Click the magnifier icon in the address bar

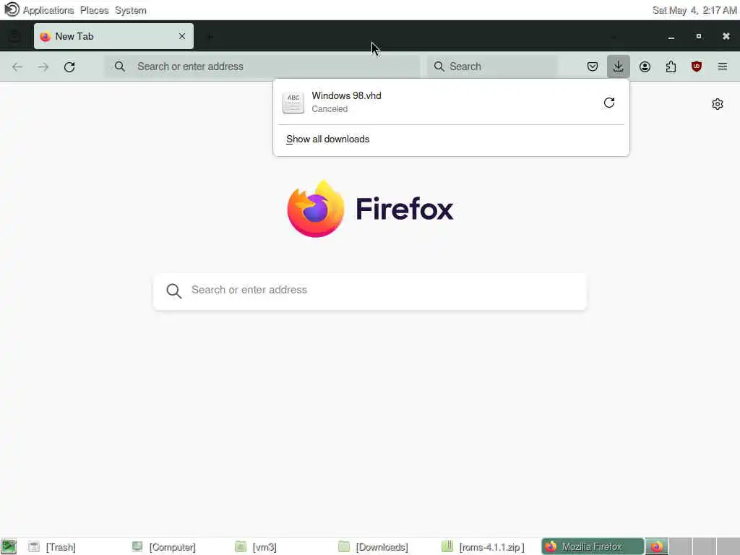pos(120,66)
